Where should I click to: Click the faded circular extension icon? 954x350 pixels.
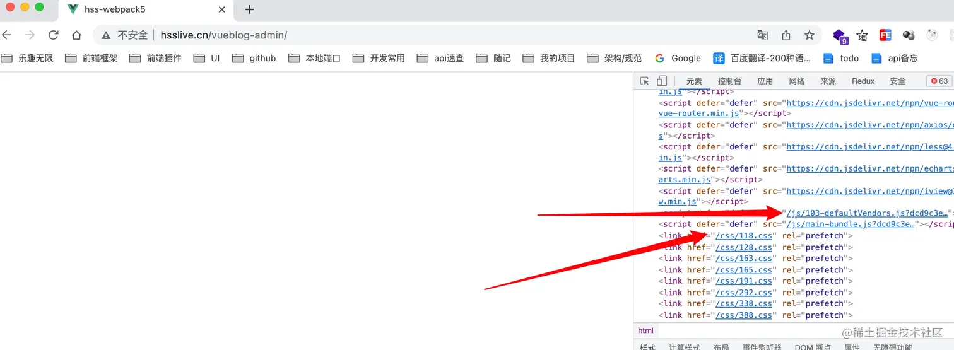tap(932, 35)
